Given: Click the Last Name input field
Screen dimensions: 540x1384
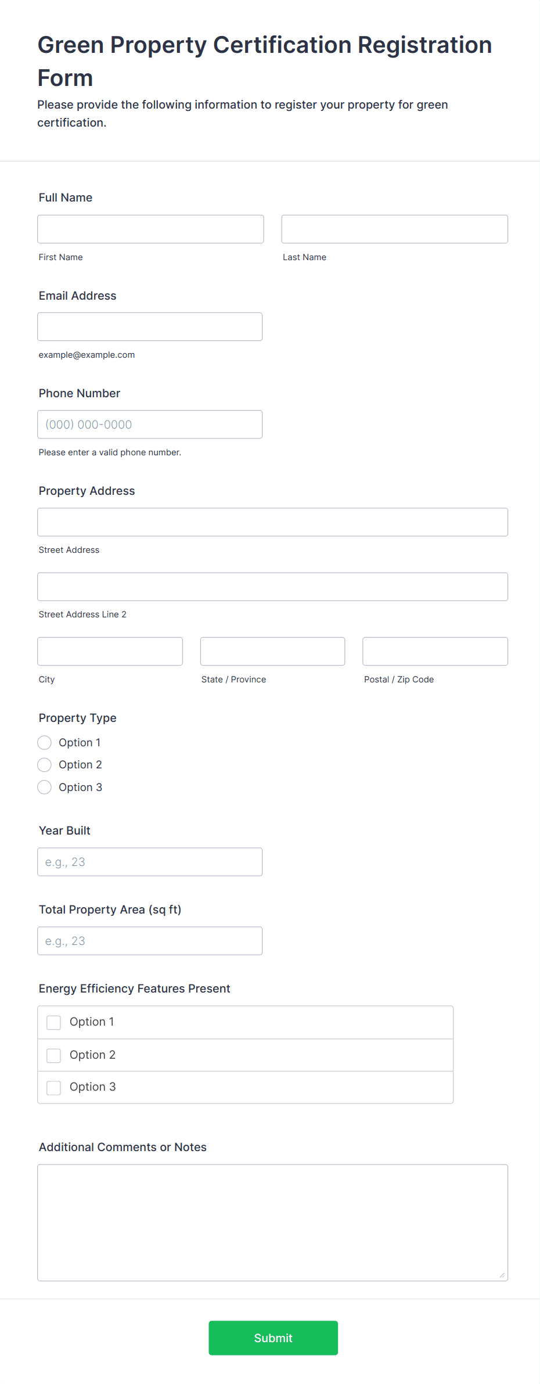Looking at the screenshot, I should point(394,229).
